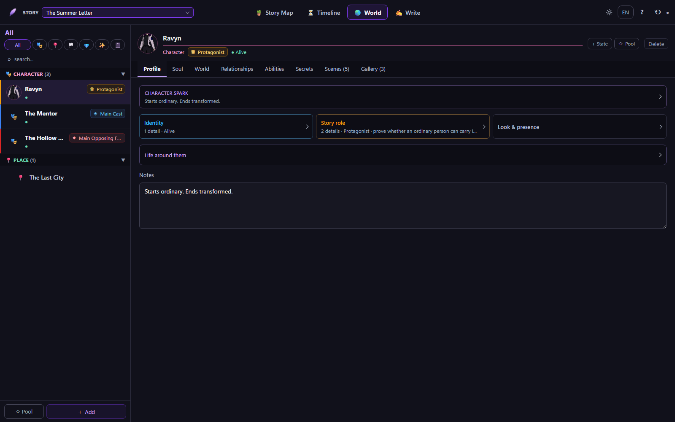Open the Story Map view
This screenshot has width=675, height=422.
(275, 13)
